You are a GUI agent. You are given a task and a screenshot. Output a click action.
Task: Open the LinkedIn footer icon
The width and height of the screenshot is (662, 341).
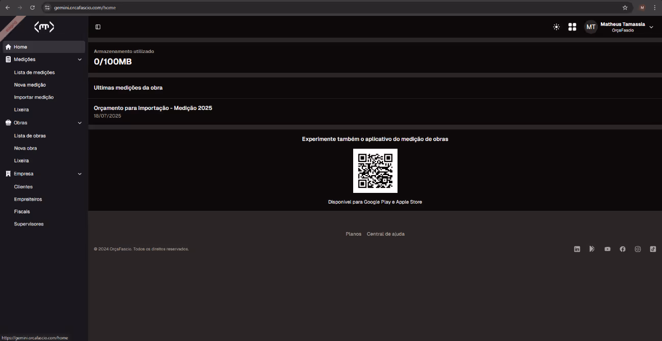coord(577,249)
